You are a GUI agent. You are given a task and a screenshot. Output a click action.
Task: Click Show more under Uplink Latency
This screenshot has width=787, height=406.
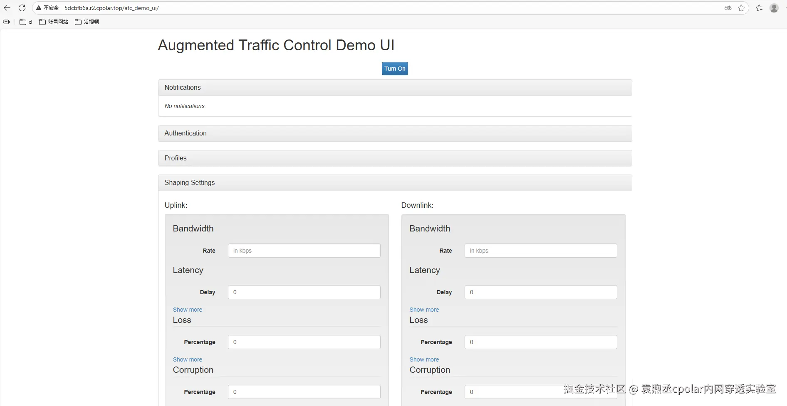coord(188,310)
